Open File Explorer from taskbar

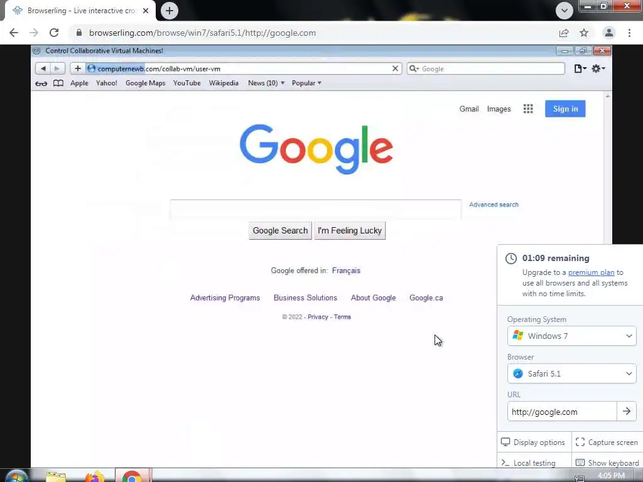coord(56,476)
